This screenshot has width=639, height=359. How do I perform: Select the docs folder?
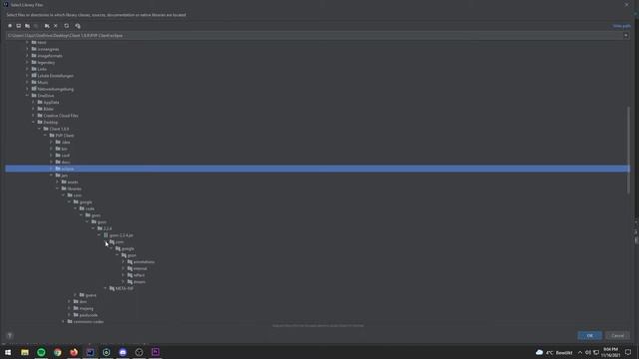65,162
